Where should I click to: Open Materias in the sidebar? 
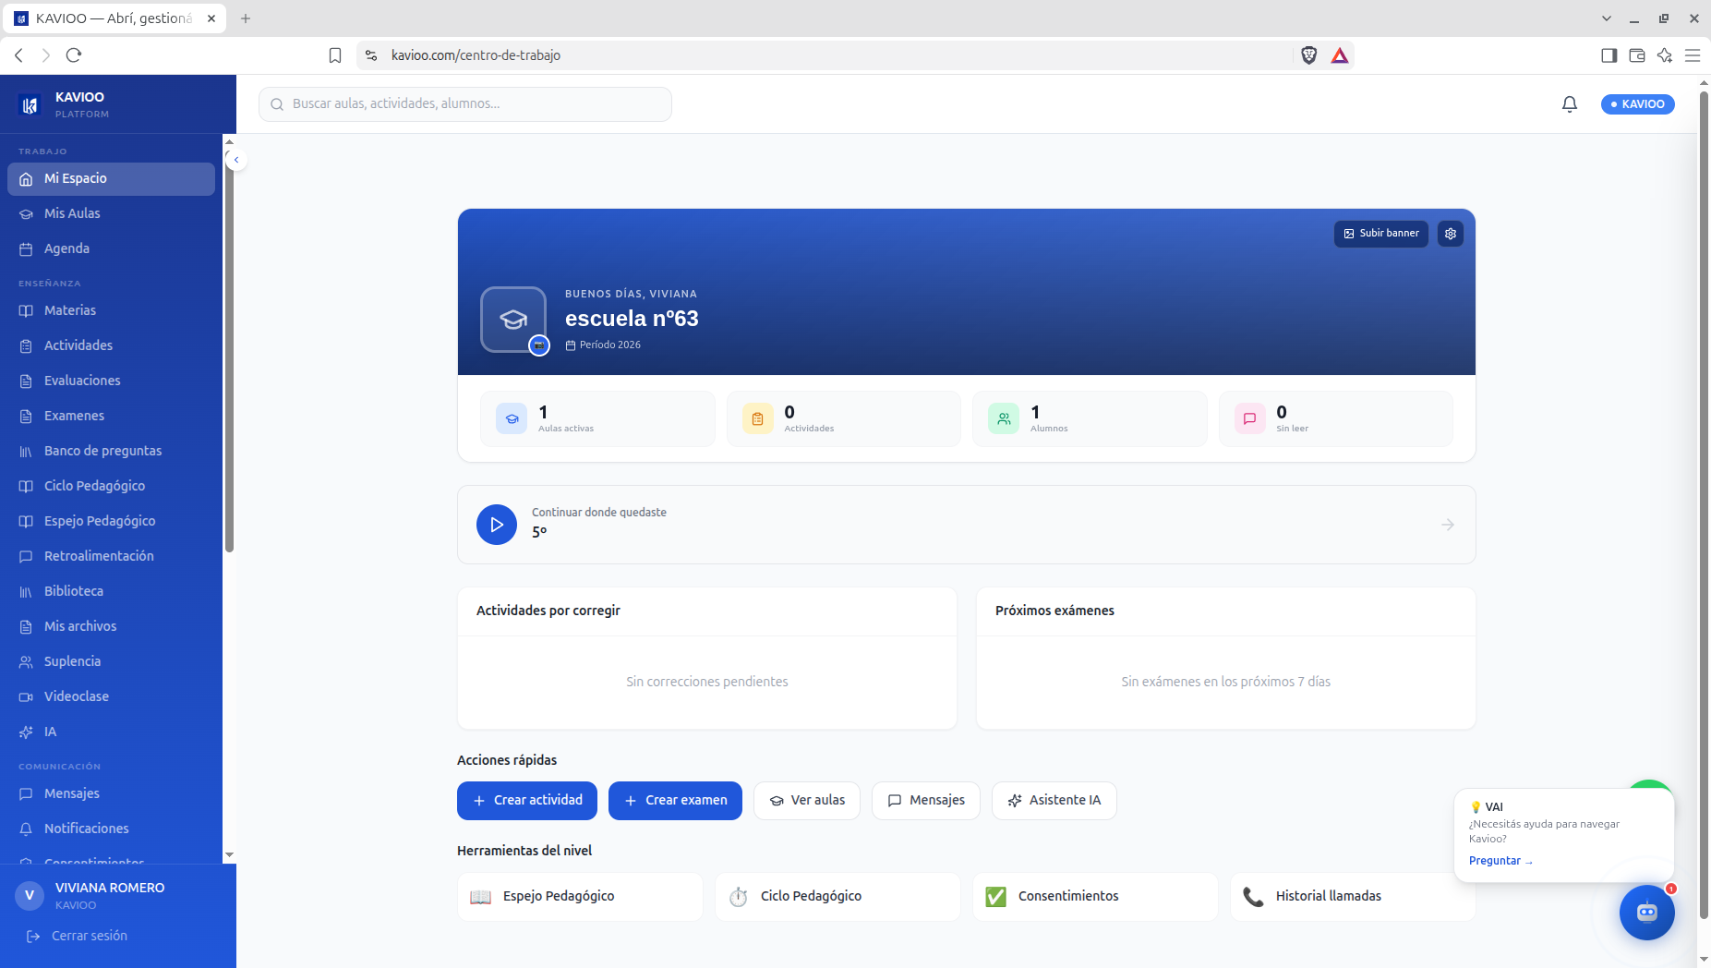click(111, 310)
